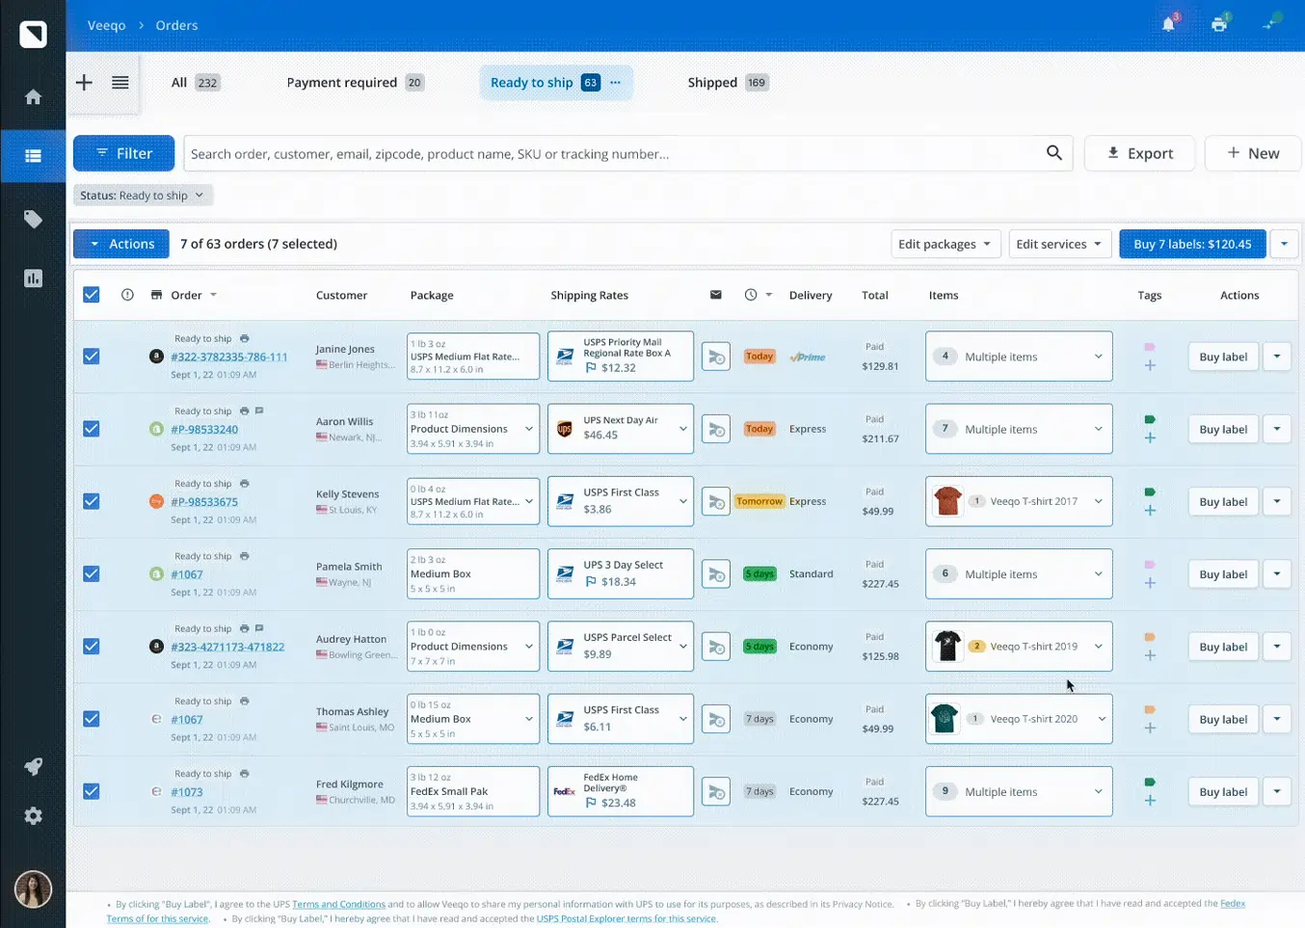The height and width of the screenshot is (928, 1305).
Task: Click Buy 7 labels: $120.45 button
Action: point(1192,244)
